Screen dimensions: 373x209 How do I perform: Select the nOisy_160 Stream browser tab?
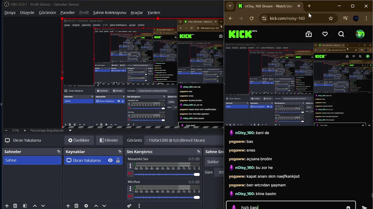[269, 6]
